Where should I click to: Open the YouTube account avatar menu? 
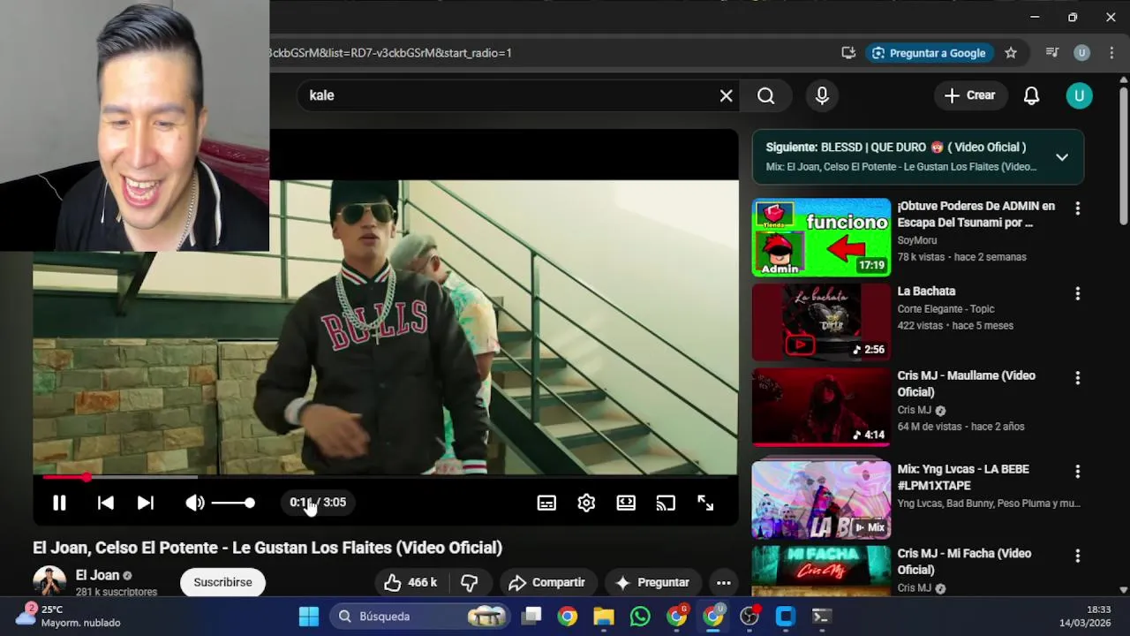(1079, 95)
